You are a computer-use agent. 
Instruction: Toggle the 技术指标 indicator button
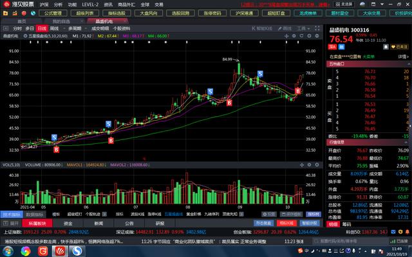[x=12, y=214]
